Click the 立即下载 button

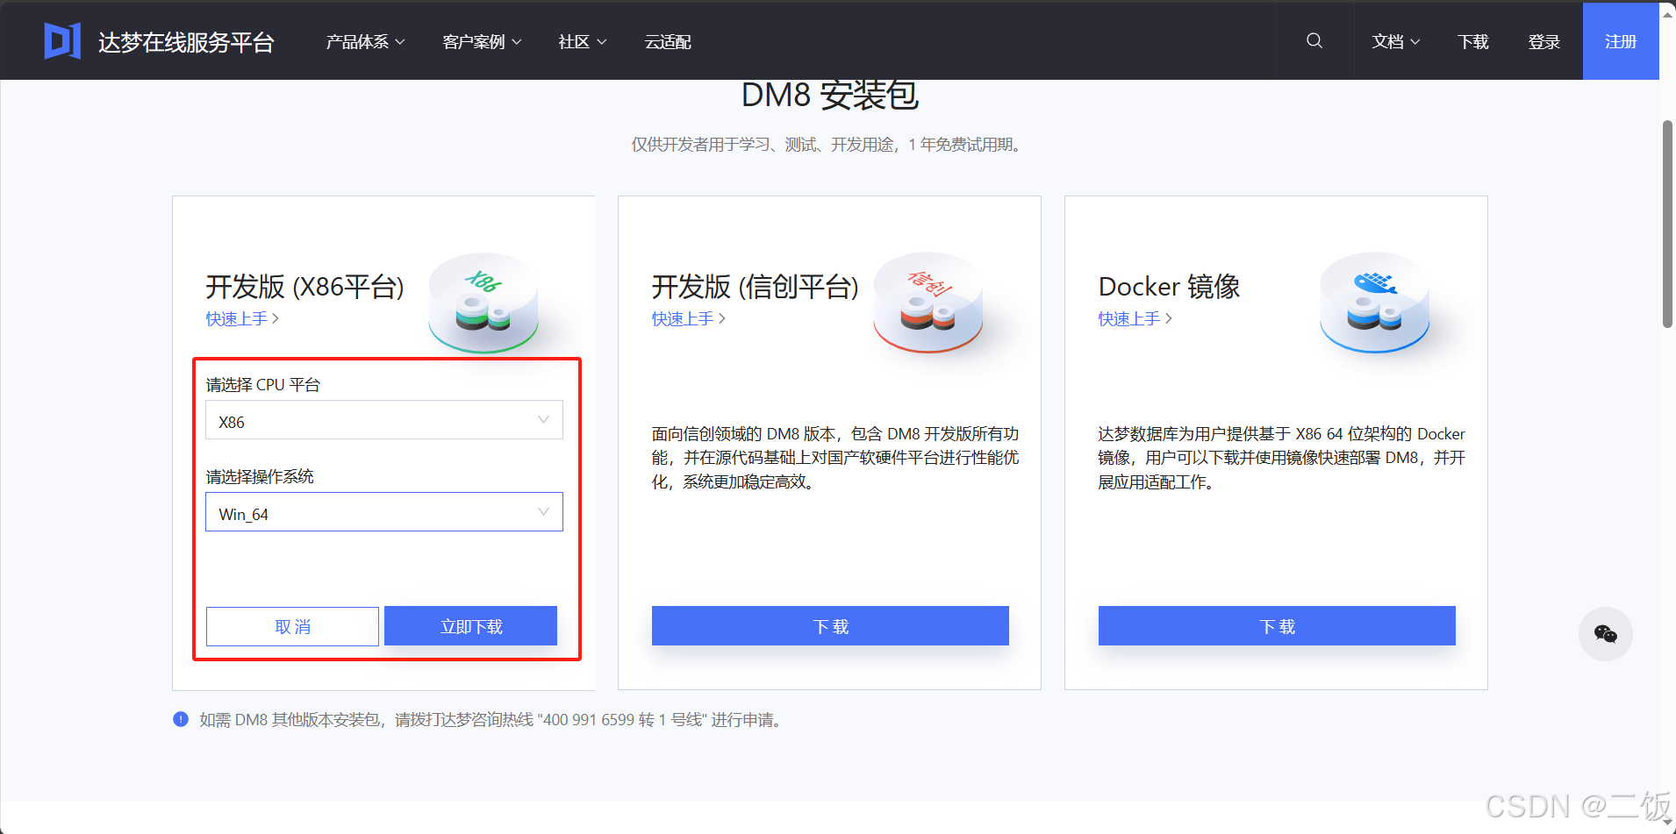coord(470,626)
